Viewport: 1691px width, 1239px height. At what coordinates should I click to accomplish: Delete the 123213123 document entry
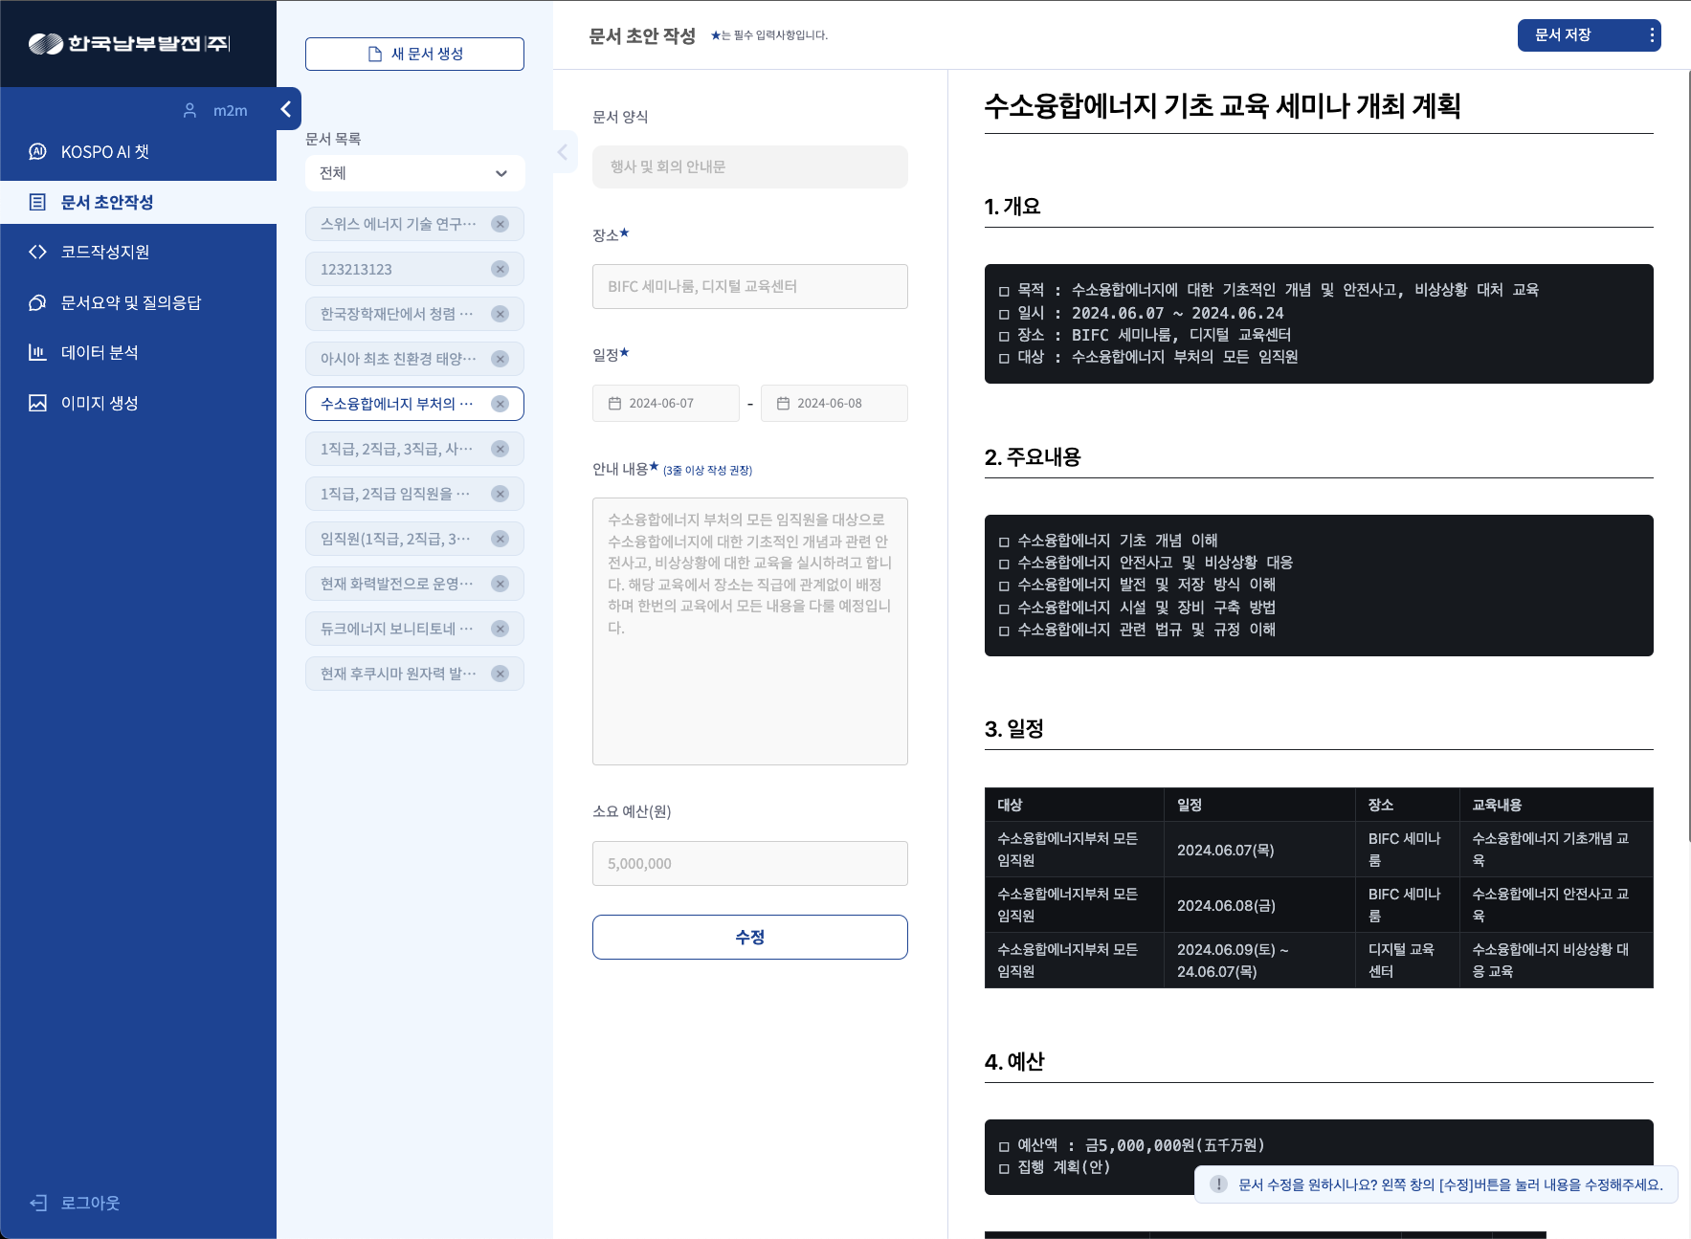[x=500, y=269]
